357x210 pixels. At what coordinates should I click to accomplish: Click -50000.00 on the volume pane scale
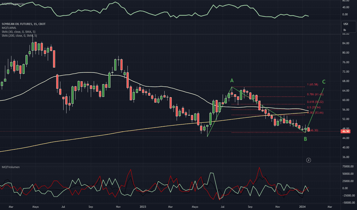pos(348,203)
